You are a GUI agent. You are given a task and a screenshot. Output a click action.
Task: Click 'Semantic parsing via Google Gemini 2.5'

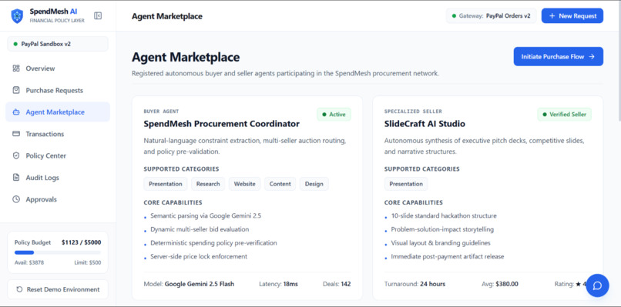click(x=206, y=216)
